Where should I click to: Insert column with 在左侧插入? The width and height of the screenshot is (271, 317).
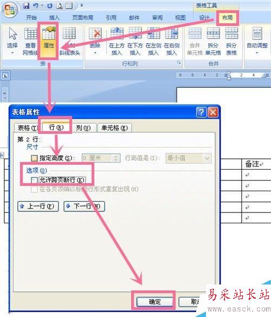click(x=153, y=41)
